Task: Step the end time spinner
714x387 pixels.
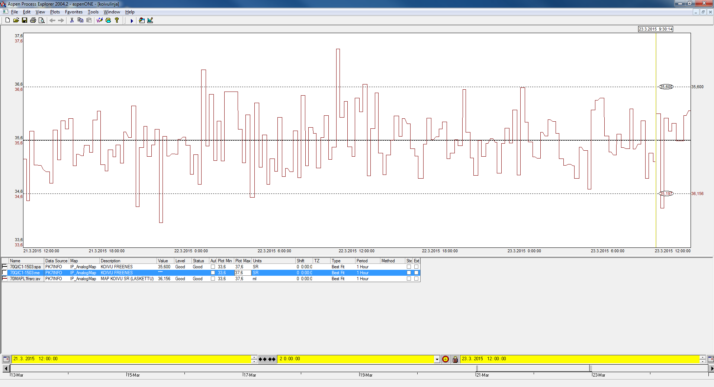Action: pos(702,359)
